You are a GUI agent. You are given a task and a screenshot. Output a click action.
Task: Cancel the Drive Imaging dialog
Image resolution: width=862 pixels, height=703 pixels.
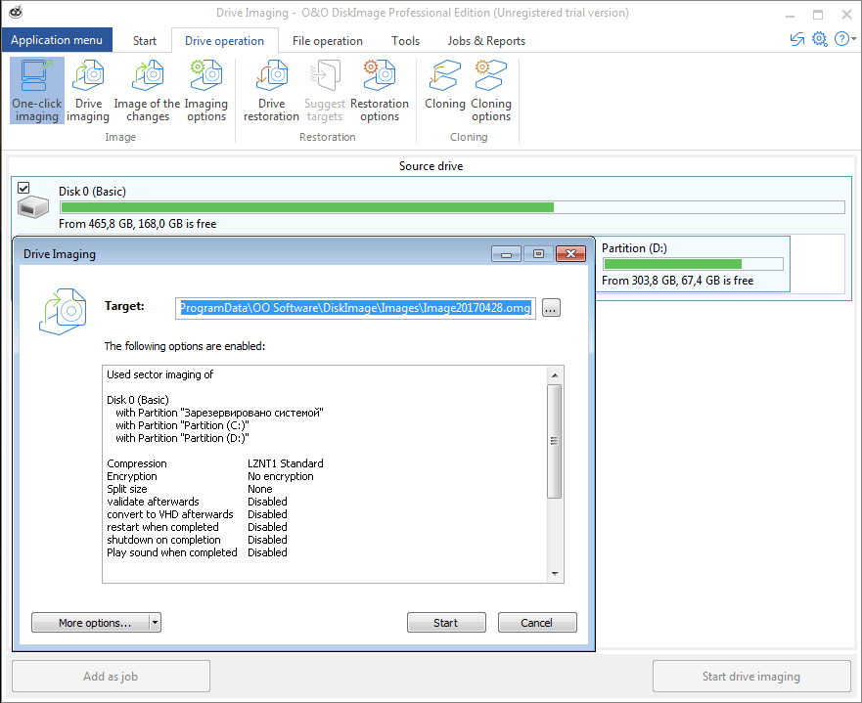[537, 623]
